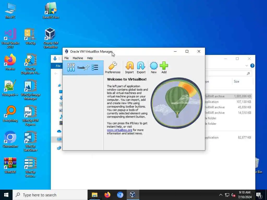Open the File menu in VirtualBox
This screenshot has height=200, width=267.
pos(66,58)
